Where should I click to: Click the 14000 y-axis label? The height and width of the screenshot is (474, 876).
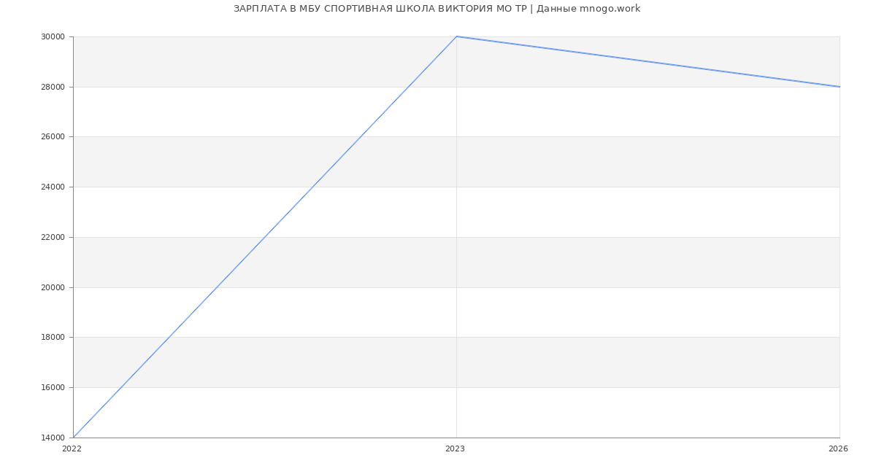point(53,438)
